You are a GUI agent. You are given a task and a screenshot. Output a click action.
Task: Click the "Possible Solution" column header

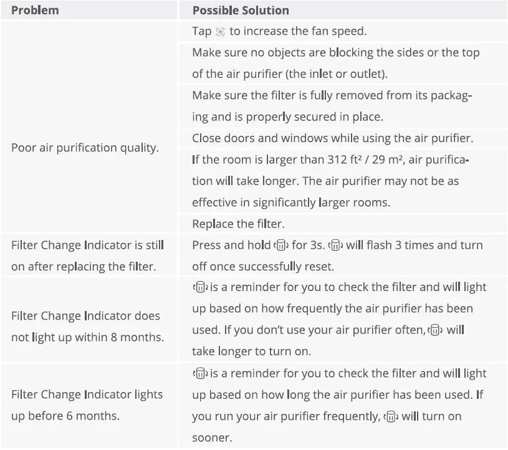pos(240,10)
